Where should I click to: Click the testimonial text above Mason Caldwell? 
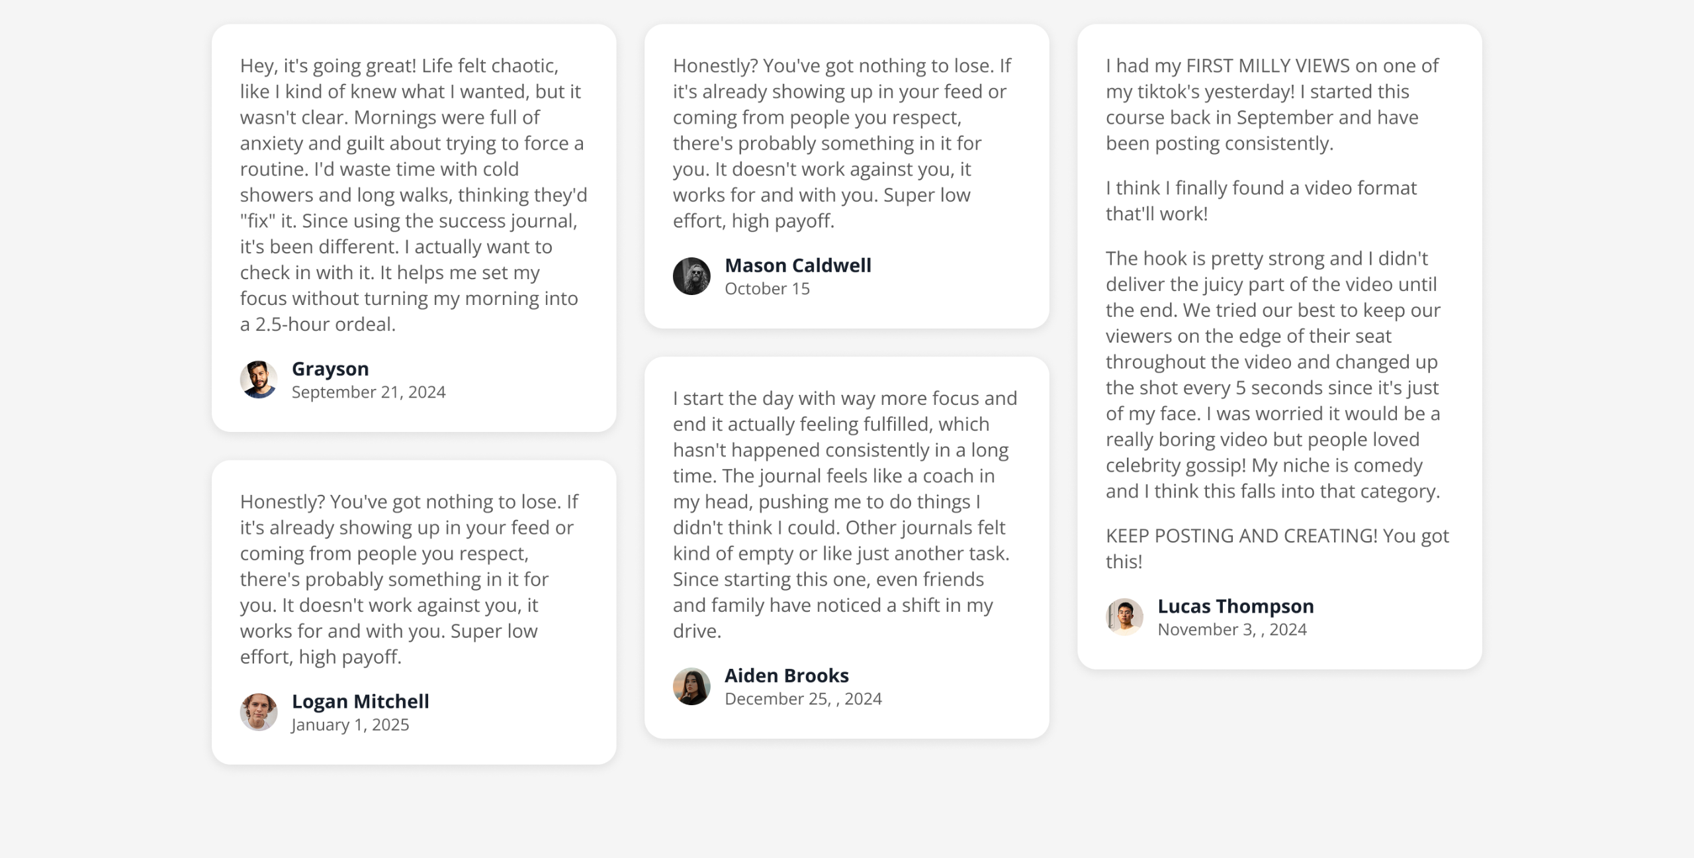(841, 143)
